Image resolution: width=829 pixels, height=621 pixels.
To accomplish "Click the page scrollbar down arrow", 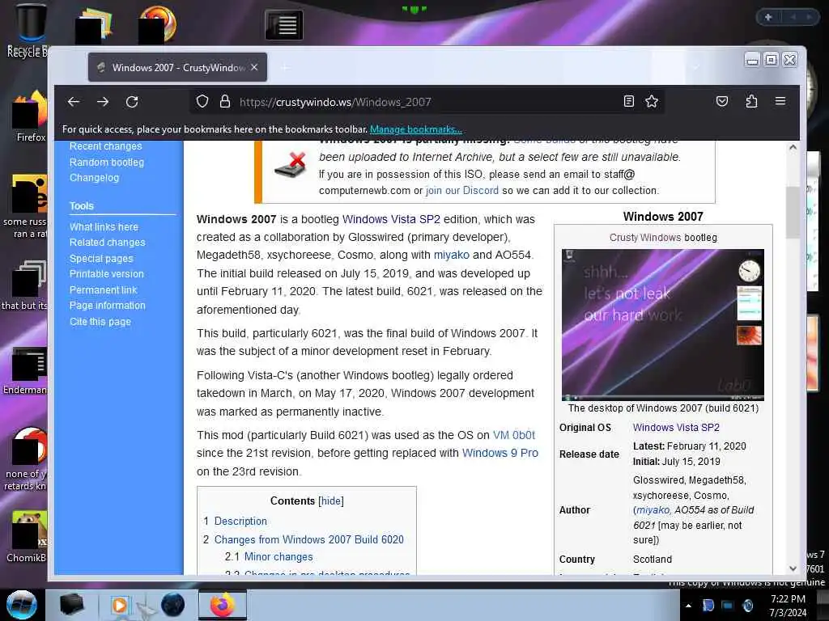I will 793,568.
